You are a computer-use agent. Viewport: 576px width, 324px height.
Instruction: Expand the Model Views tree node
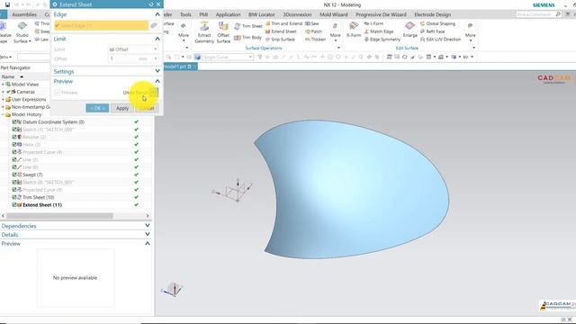[x=3, y=84]
